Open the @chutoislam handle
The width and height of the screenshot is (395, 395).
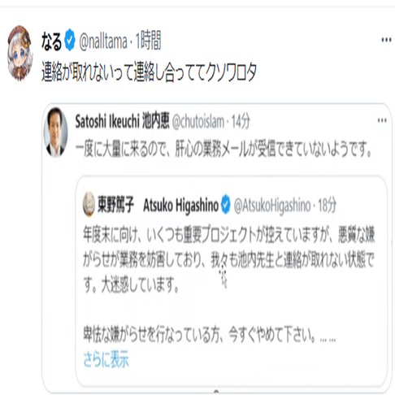[198, 122]
